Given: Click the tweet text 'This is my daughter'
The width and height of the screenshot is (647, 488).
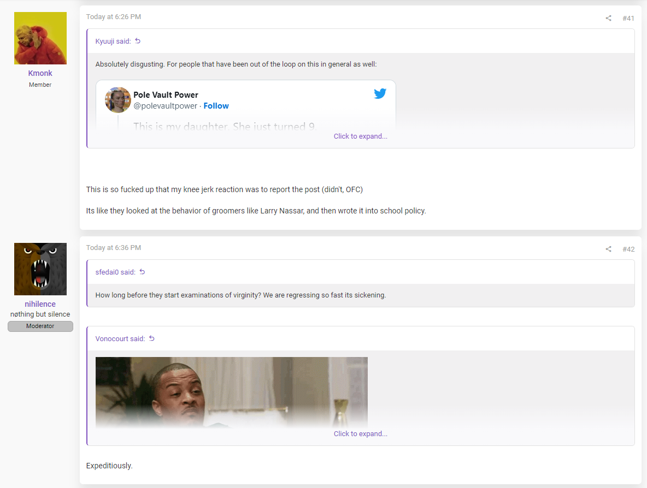Looking at the screenshot, I should click(225, 126).
